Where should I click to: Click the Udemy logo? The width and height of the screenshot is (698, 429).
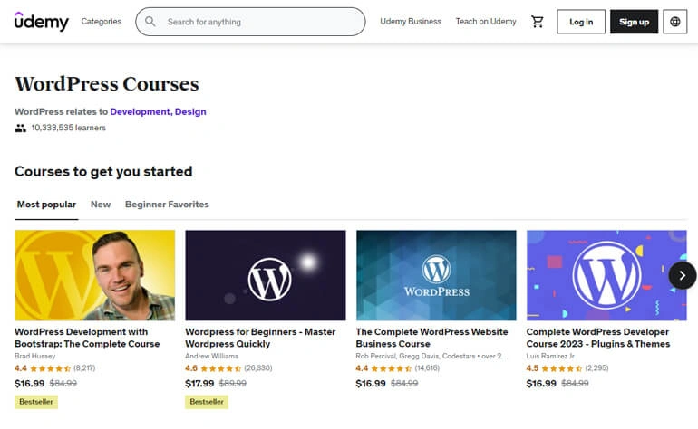[x=42, y=22]
